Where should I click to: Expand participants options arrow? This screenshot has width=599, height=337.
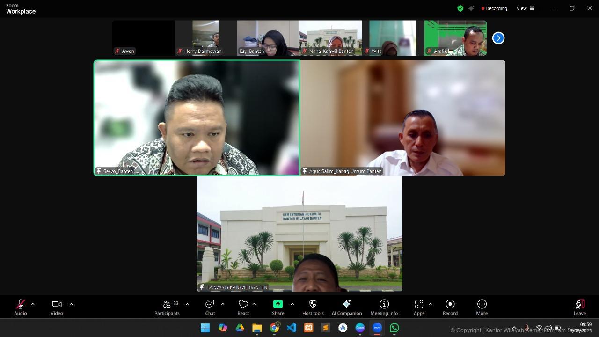coord(188,304)
